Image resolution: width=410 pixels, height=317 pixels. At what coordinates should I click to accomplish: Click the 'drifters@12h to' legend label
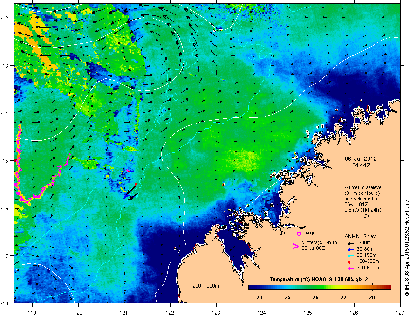point(319,243)
